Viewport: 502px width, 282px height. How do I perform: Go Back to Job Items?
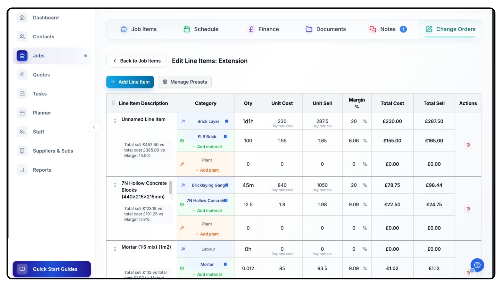click(x=136, y=61)
